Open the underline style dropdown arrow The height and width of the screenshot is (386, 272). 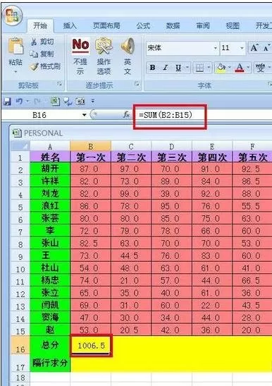[187, 67]
